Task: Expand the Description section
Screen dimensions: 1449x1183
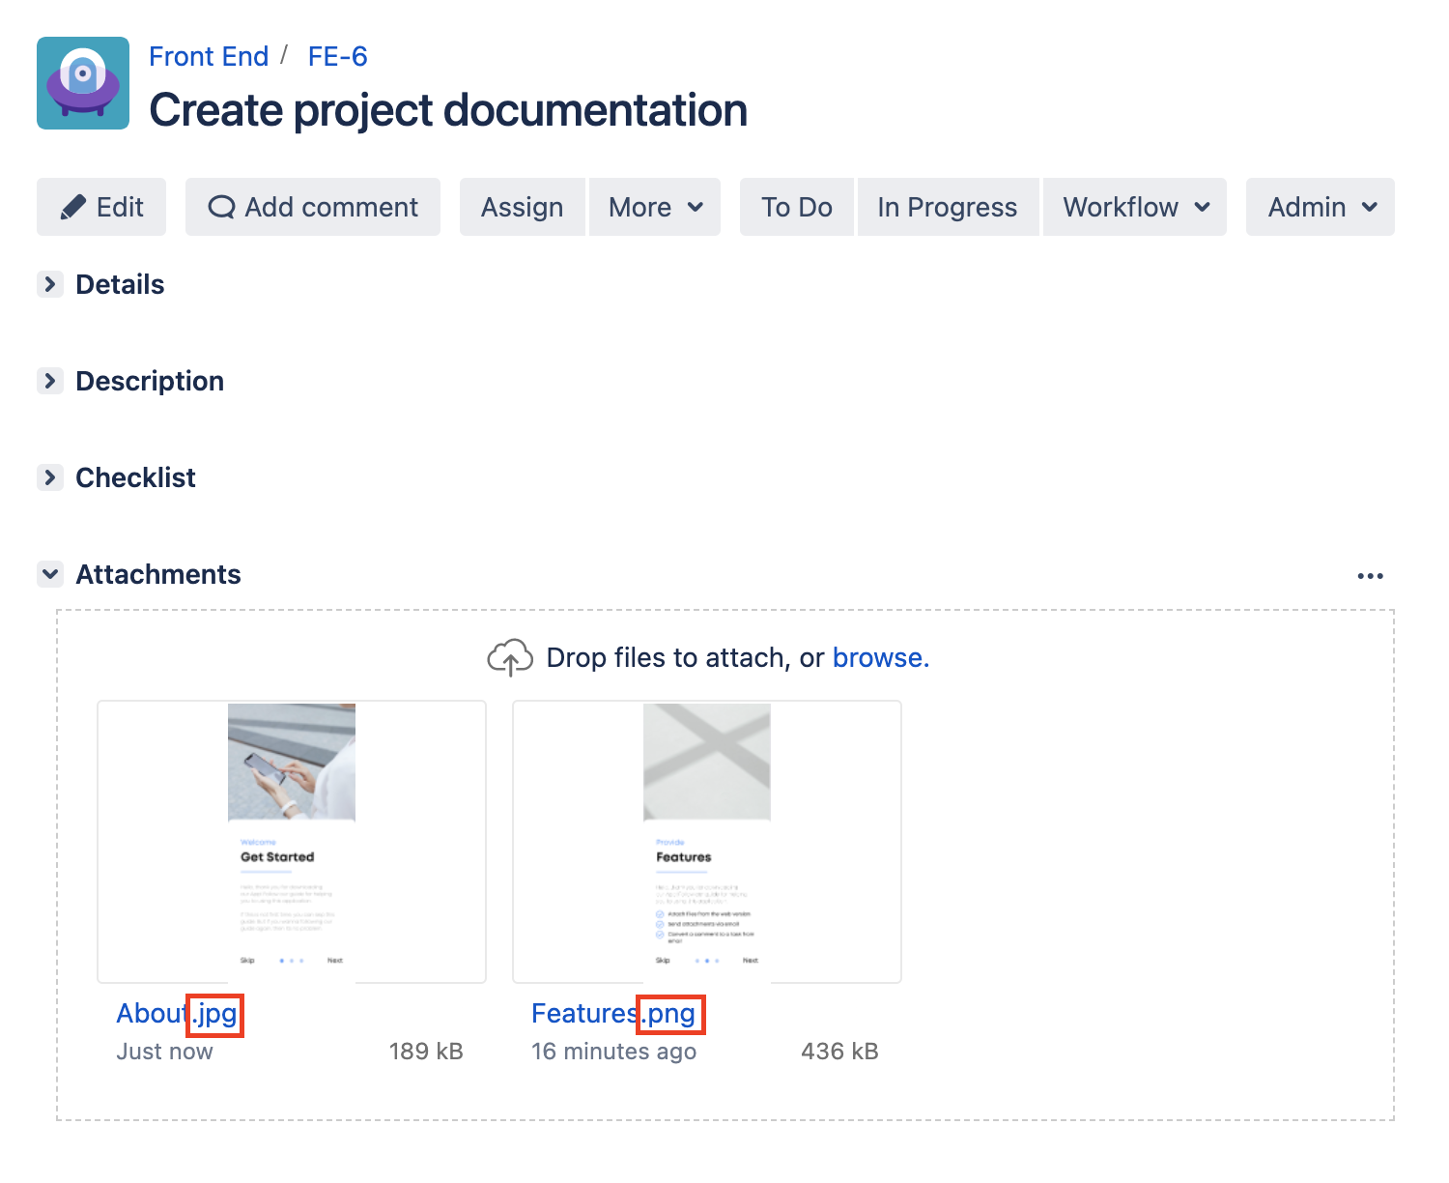Action: tap(50, 381)
